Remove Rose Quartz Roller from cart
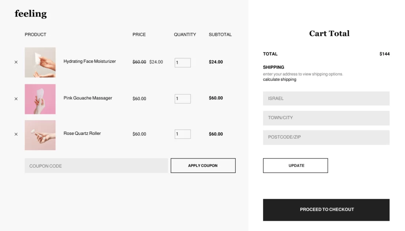This screenshot has height=231, width=405. click(16, 134)
